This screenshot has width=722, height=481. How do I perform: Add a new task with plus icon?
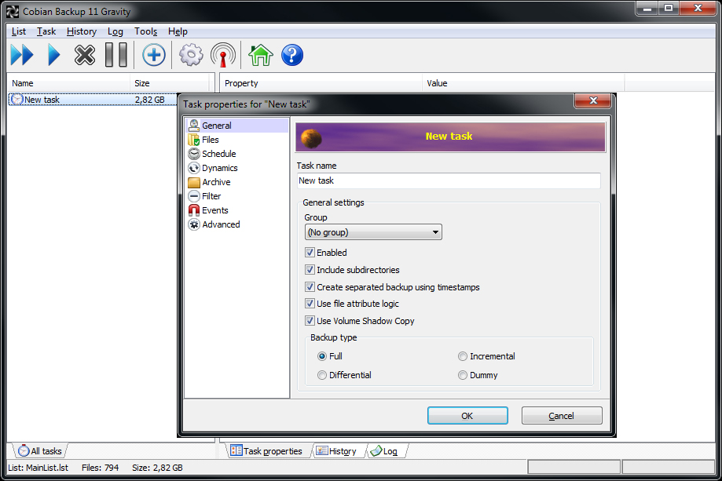click(x=154, y=55)
